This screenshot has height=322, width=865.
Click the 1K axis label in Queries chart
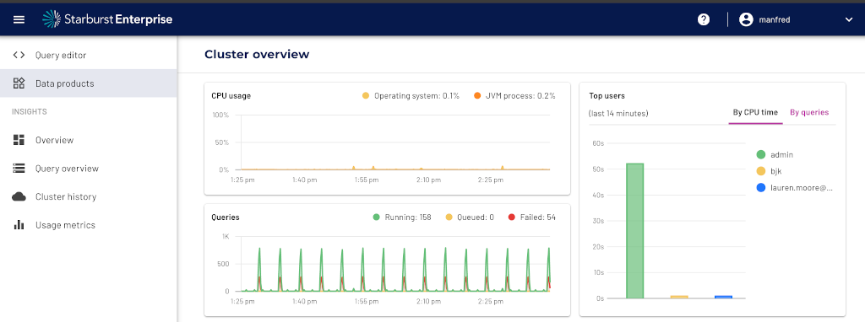[225, 237]
